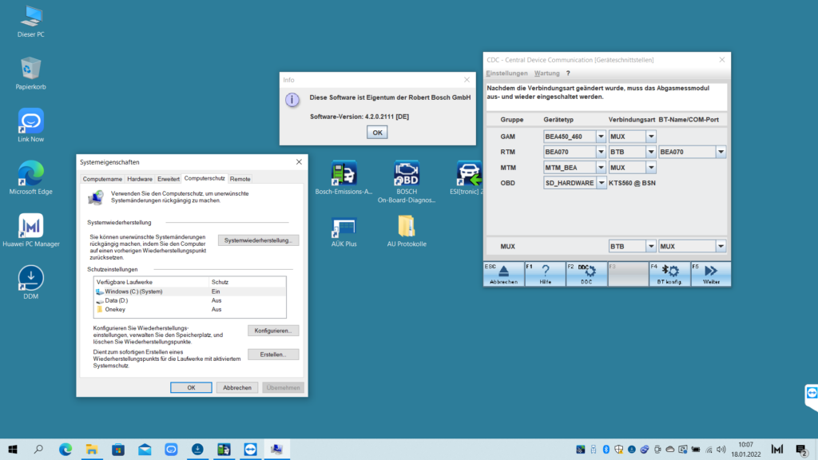Expand RTM BT-Name dropdown arrow
Screen dimensions: 818x460
pos(721,152)
